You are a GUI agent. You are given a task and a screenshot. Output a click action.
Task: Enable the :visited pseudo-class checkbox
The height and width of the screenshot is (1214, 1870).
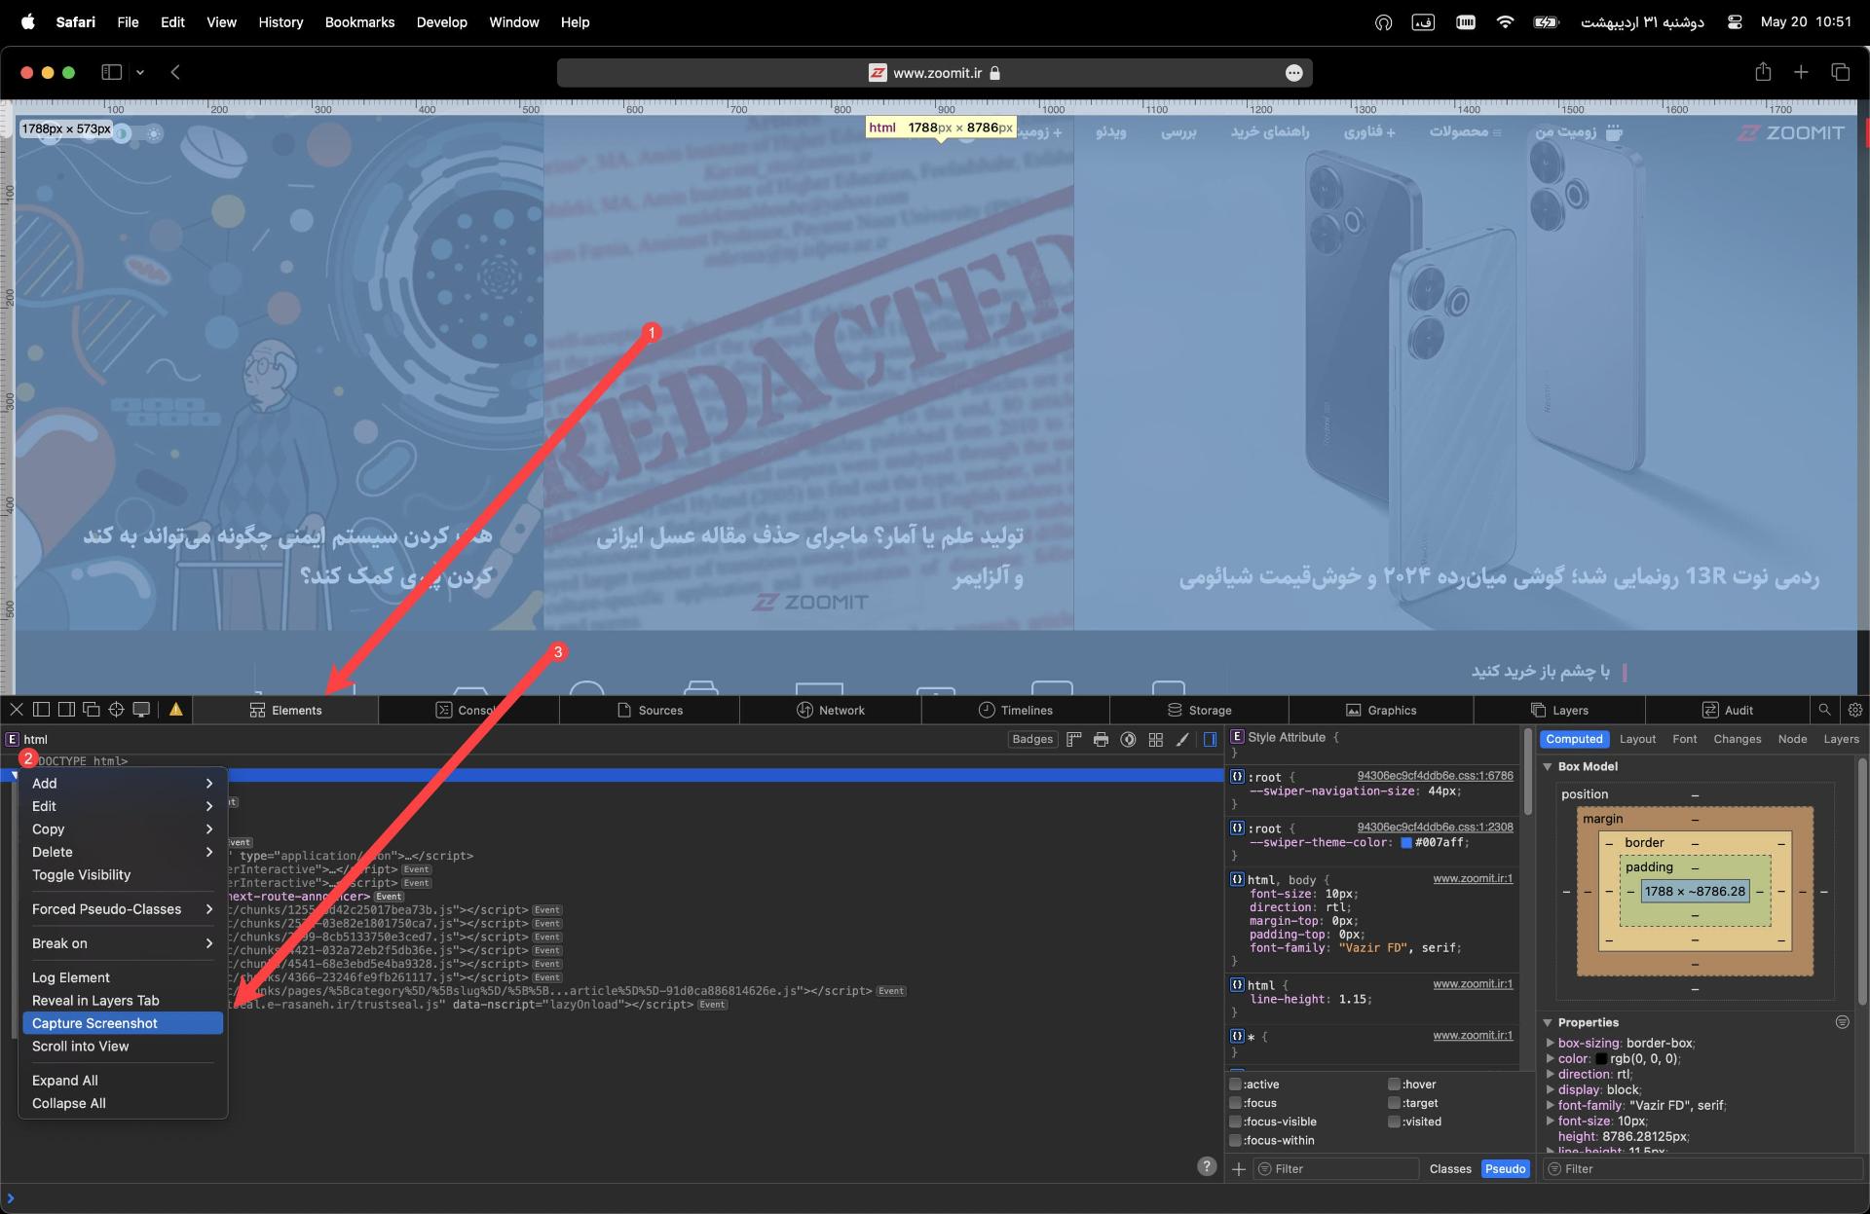coord(1395,1122)
